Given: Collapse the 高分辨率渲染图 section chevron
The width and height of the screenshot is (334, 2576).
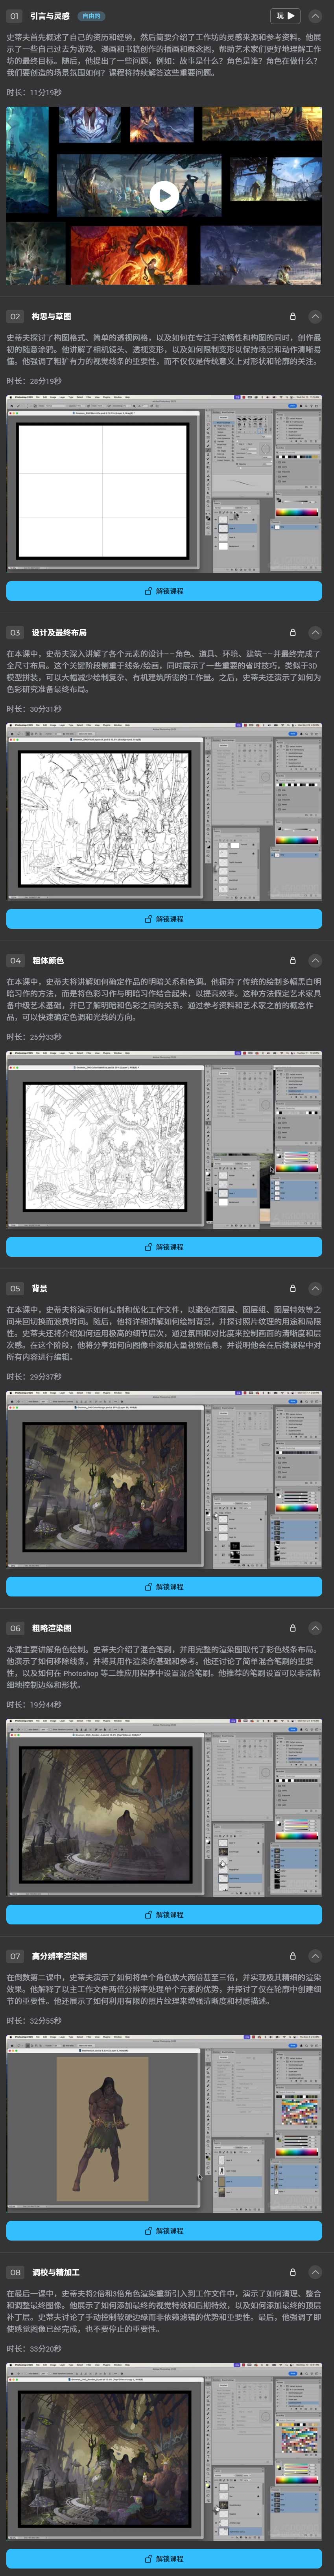Looking at the screenshot, I should [315, 1956].
